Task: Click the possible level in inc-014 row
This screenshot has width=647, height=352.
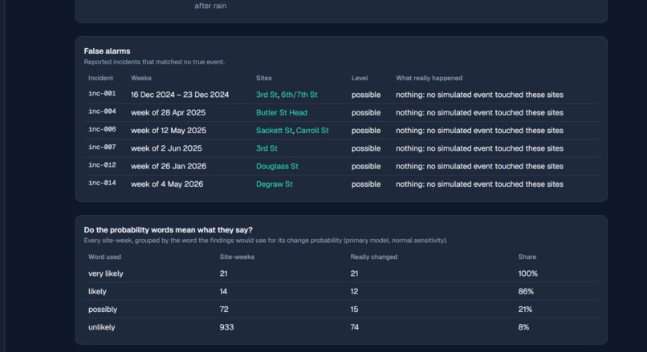Action: tap(366, 184)
